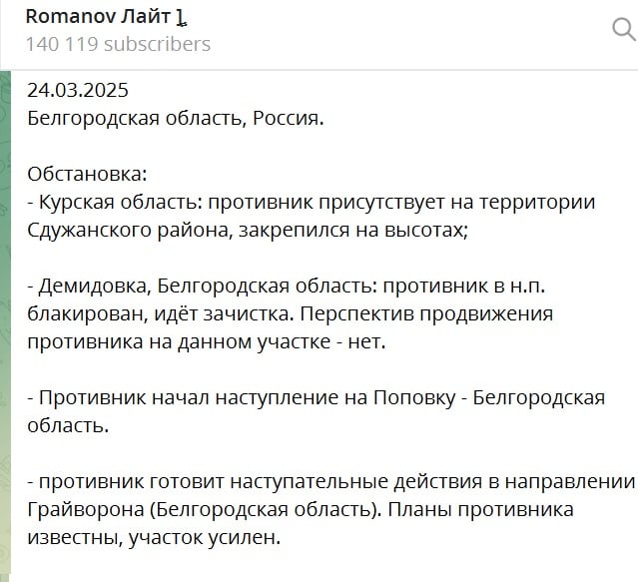The image size is (638, 582).
Task: Click the 140 119 subscribers count
Action: [x=118, y=44]
